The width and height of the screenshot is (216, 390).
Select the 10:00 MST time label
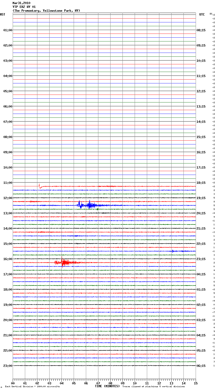click(8, 168)
